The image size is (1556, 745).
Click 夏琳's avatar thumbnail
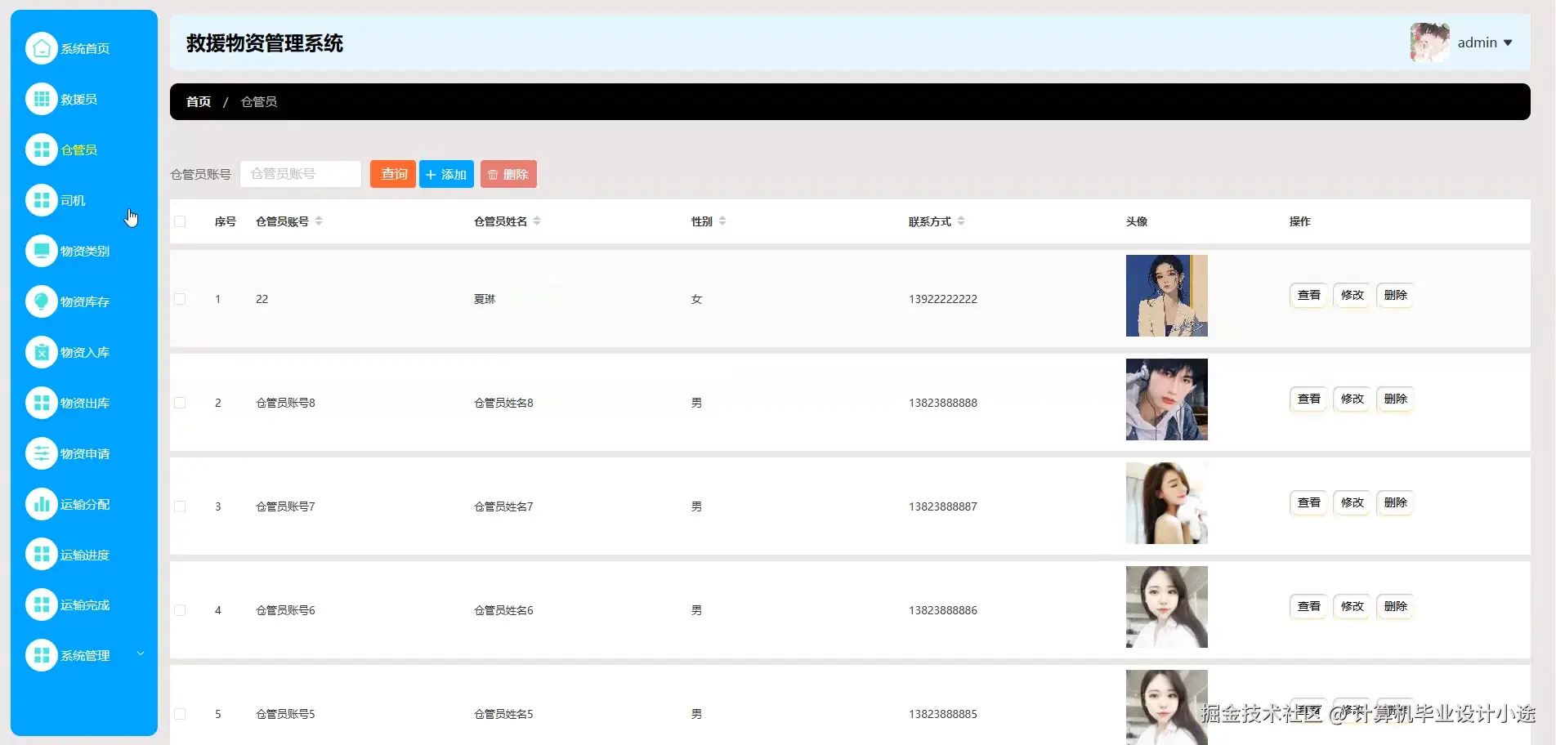1167,296
